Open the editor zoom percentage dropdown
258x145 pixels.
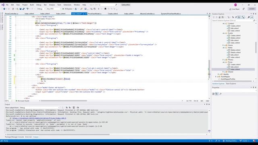[x=8, y=101]
